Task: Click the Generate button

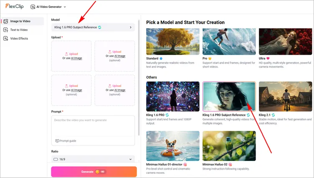Action: [x=94, y=172]
